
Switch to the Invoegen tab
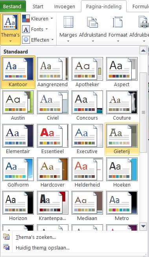coord(64,7)
